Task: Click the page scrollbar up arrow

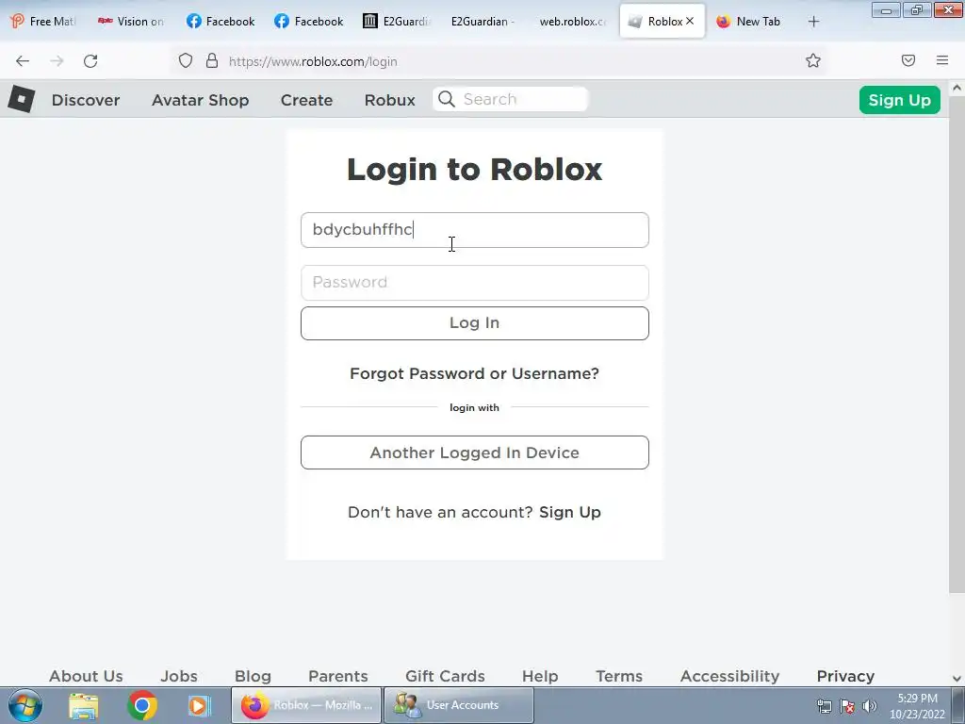Action: [x=957, y=88]
